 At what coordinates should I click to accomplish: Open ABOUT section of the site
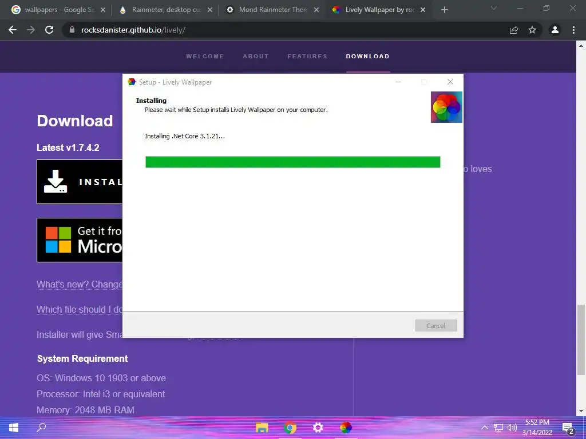(256, 57)
